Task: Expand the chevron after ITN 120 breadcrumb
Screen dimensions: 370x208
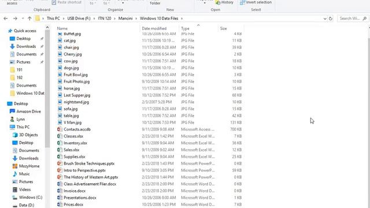Action: click(x=115, y=18)
